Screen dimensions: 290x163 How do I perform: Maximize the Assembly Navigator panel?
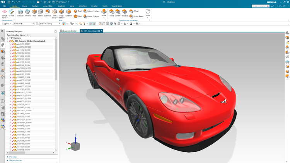click(x=55, y=31)
